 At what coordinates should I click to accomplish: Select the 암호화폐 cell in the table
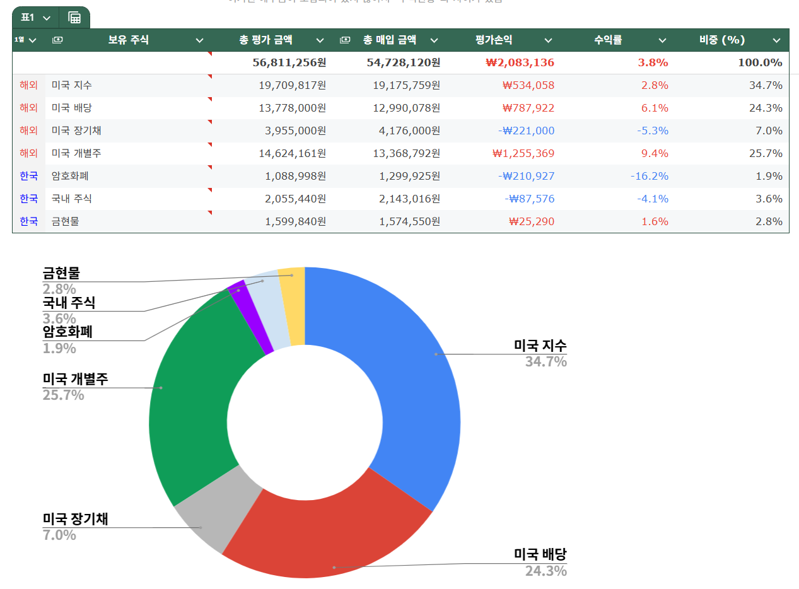click(129, 176)
